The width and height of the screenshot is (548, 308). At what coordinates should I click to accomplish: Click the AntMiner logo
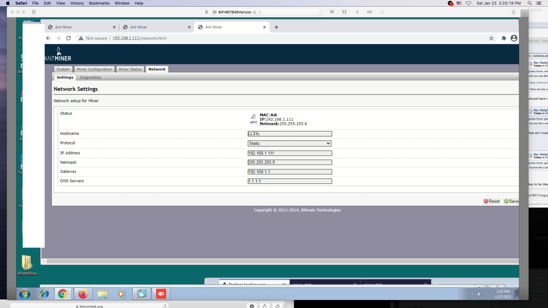click(58, 54)
